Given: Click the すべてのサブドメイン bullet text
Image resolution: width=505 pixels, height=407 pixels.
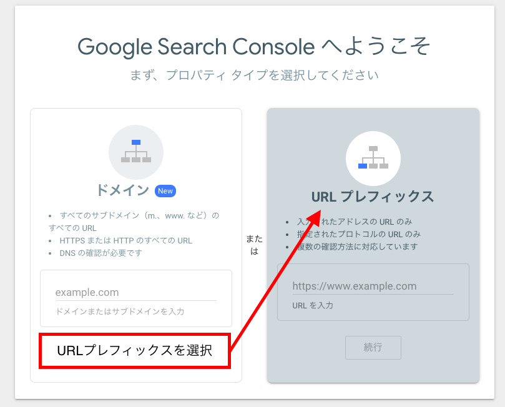Looking at the screenshot, I should coord(134,222).
